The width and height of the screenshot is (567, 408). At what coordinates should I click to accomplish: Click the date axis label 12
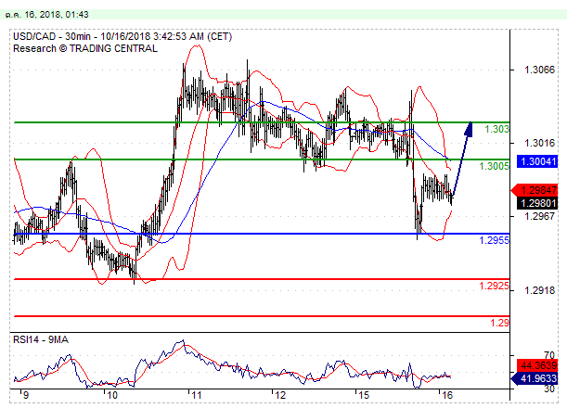point(280,395)
